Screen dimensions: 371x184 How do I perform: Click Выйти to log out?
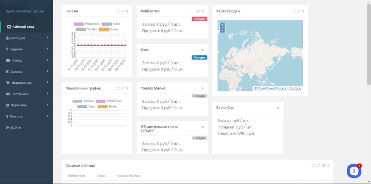pyautogui.click(x=16, y=128)
